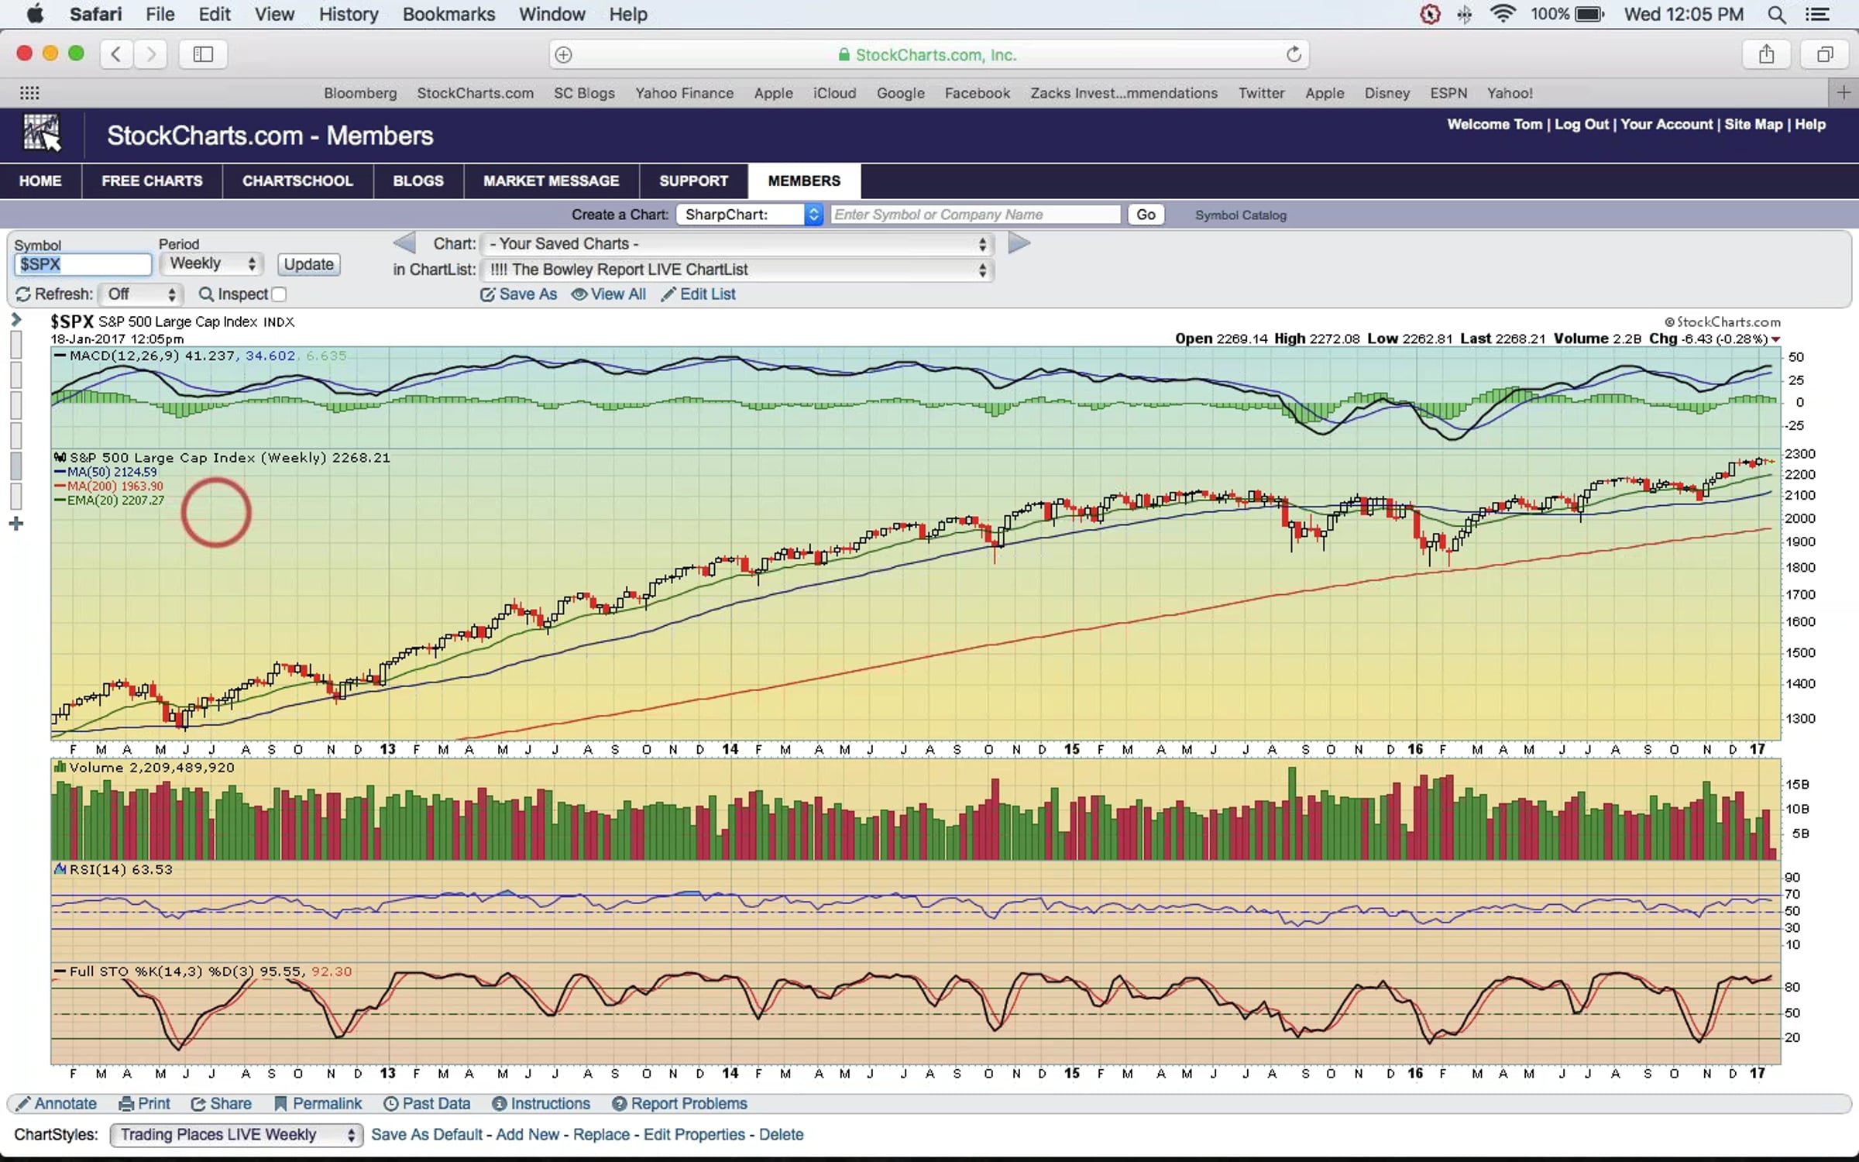The image size is (1859, 1162).
Task: Open Past Data for this chart
Action: click(428, 1104)
